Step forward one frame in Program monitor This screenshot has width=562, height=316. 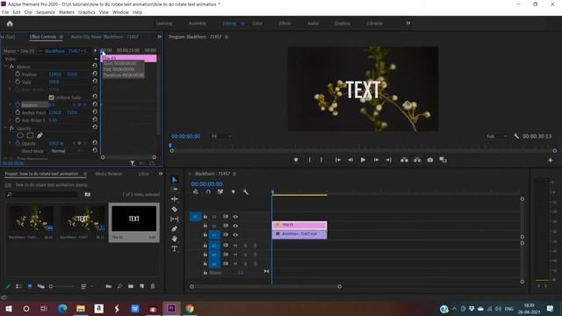point(376,160)
